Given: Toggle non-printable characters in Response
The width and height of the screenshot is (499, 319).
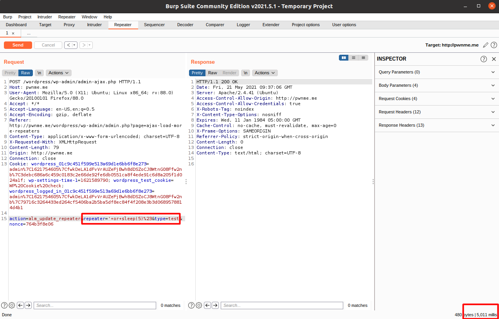Looking at the screenshot, I should click(245, 73).
